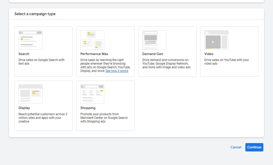273x165 pixels.
Task: Click "Promote your products from Merchant Center" text
Action: click(x=104, y=118)
